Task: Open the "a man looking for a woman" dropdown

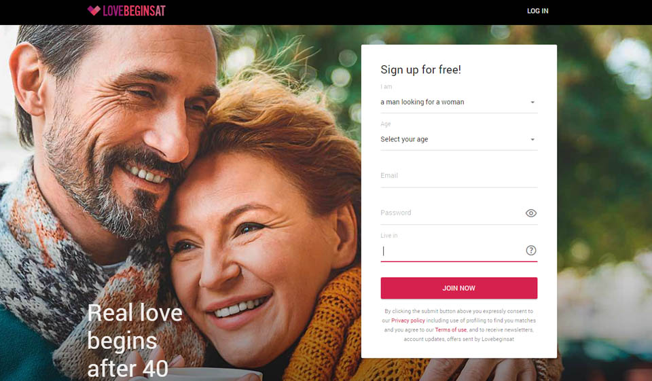Action: click(x=458, y=103)
